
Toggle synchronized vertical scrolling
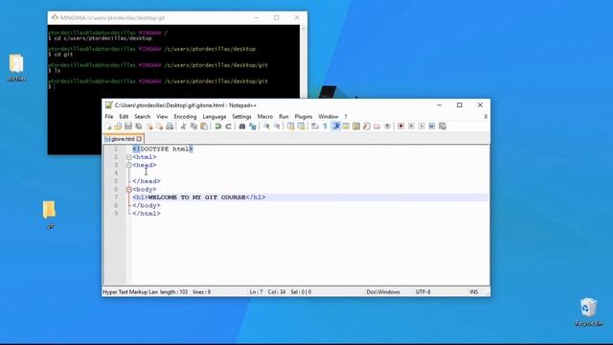[x=290, y=126]
